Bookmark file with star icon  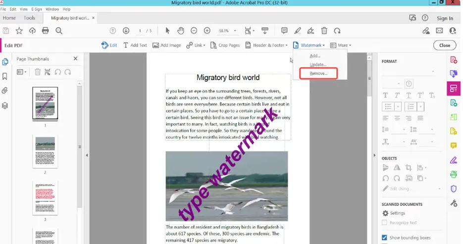(19, 31)
